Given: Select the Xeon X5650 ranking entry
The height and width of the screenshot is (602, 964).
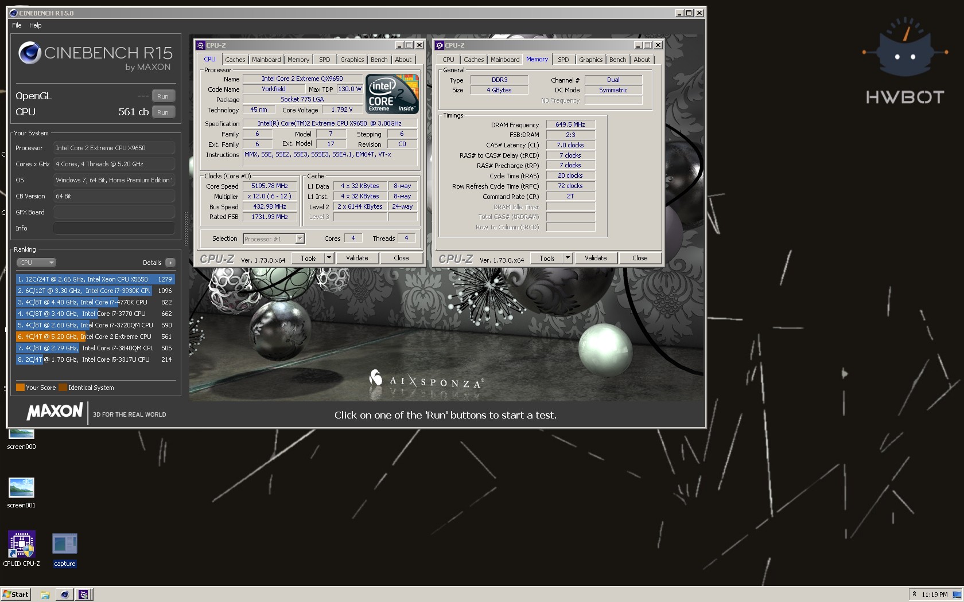Looking at the screenshot, I should (95, 279).
